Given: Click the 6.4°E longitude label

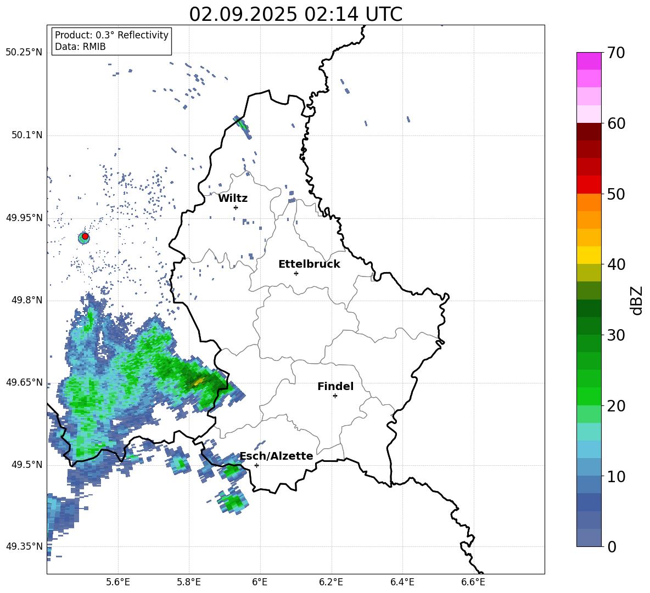Looking at the screenshot, I should tap(402, 582).
